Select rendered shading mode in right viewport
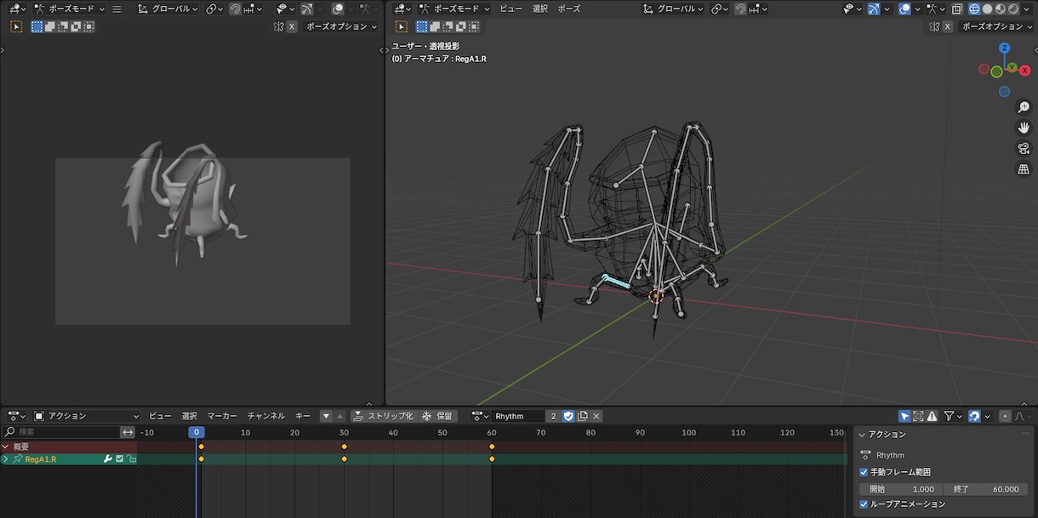The height and width of the screenshot is (518, 1038). tap(1012, 9)
